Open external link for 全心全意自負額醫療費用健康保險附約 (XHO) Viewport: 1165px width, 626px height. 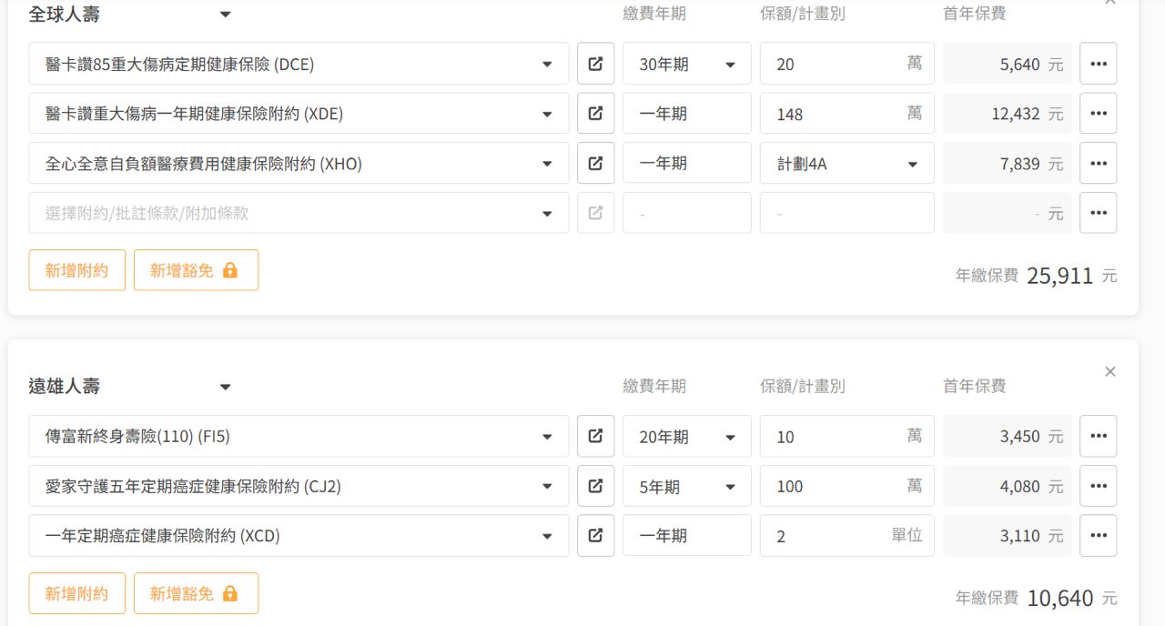tap(595, 164)
